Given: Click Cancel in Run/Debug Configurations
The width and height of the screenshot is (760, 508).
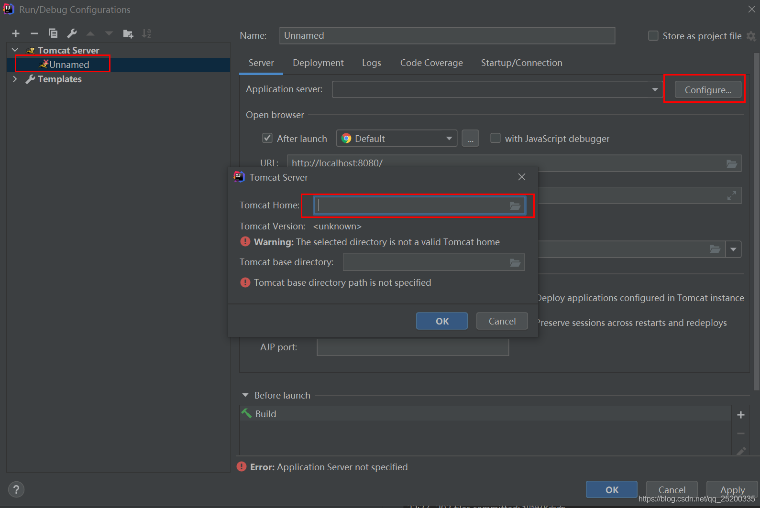Looking at the screenshot, I should coord(672,489).
